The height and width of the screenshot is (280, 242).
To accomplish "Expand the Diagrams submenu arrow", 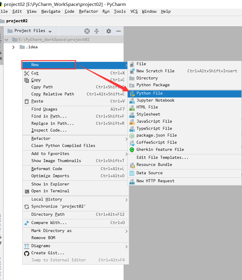I will click(x=126, y=247).
